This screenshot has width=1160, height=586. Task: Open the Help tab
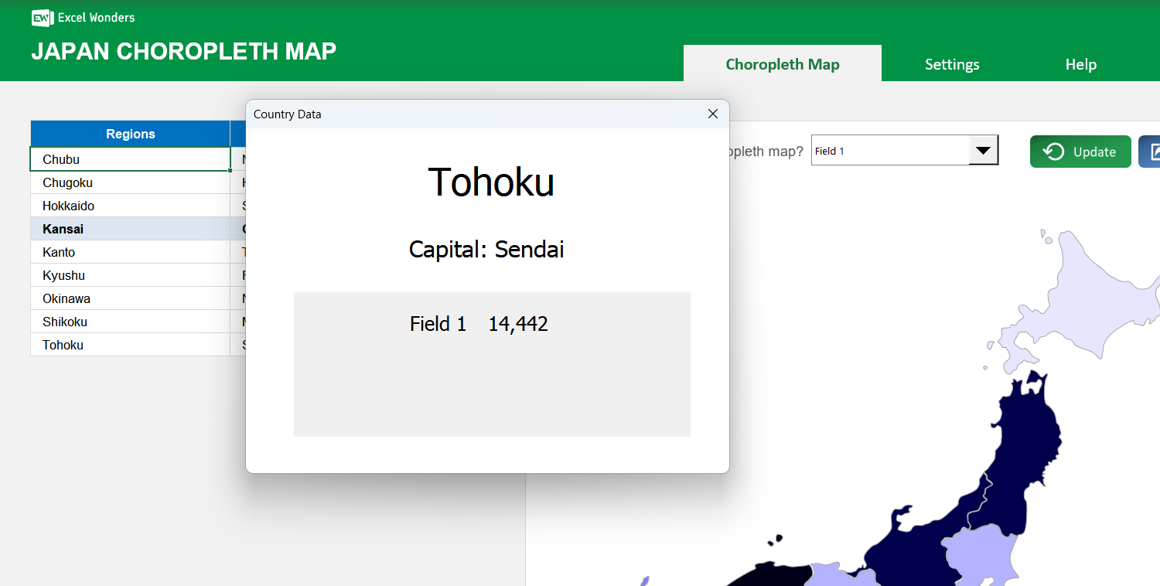pyautogui.click(x=1080, y=64)
